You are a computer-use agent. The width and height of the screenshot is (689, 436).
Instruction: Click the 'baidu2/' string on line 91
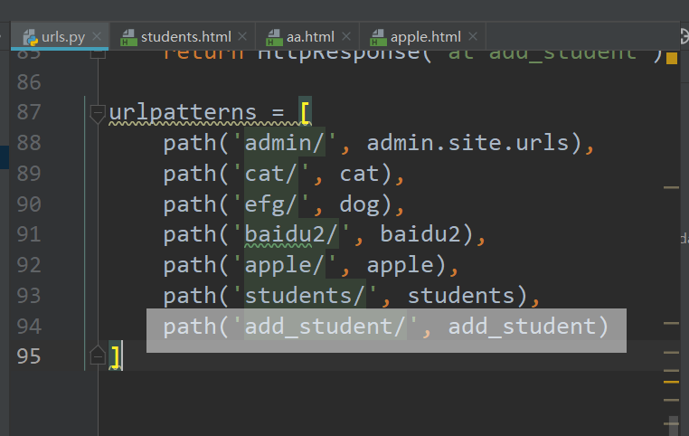pos(291,234)
